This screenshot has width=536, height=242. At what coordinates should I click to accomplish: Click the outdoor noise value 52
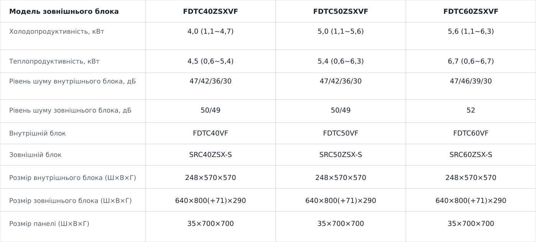point(471,110)
